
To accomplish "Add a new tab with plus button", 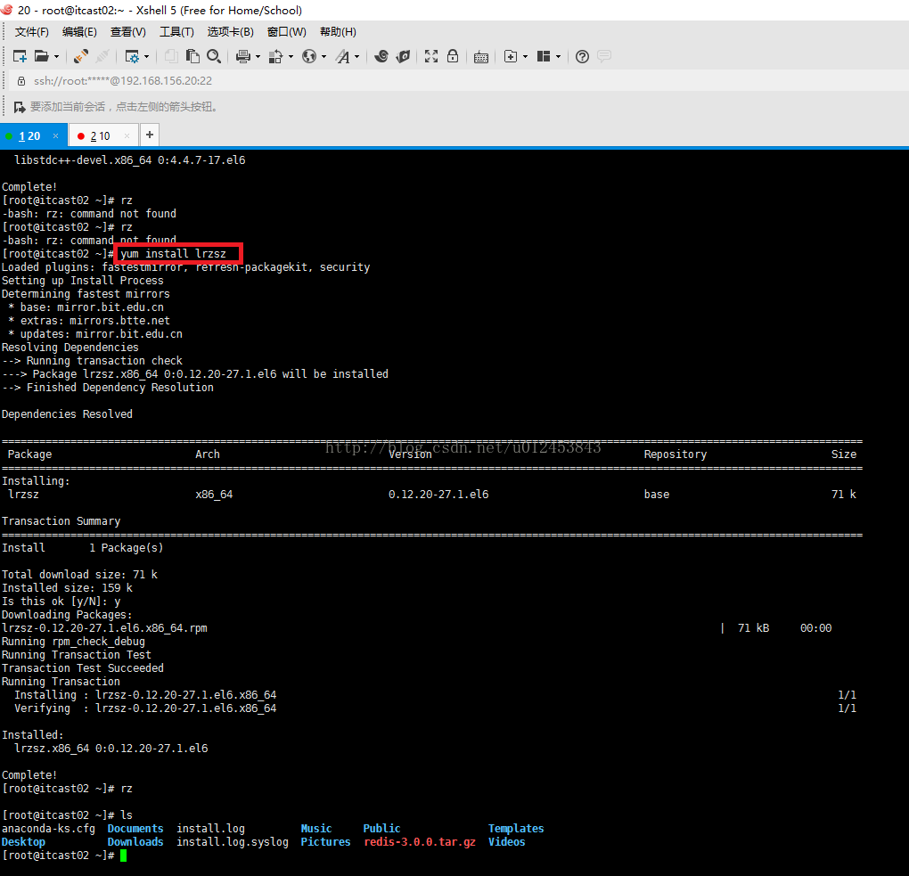I will tap(150, 135).
